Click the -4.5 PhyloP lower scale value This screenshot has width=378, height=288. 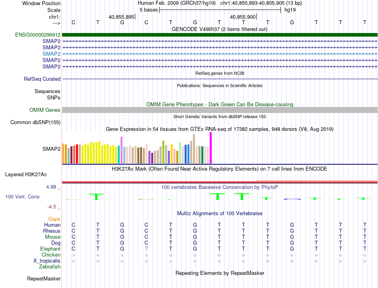(52, 207)
